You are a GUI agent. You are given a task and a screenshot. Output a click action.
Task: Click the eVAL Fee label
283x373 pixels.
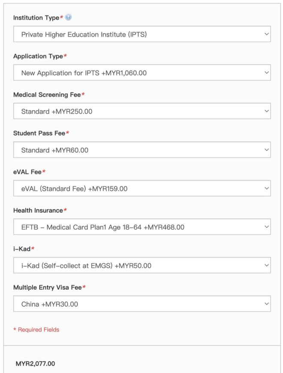[x=27, y=172]
